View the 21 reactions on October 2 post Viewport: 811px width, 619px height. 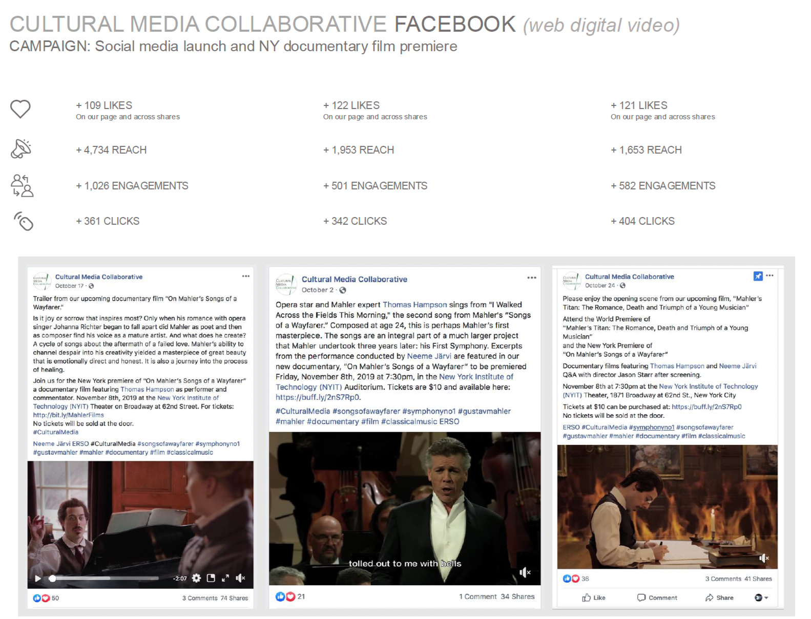(290, 596)
